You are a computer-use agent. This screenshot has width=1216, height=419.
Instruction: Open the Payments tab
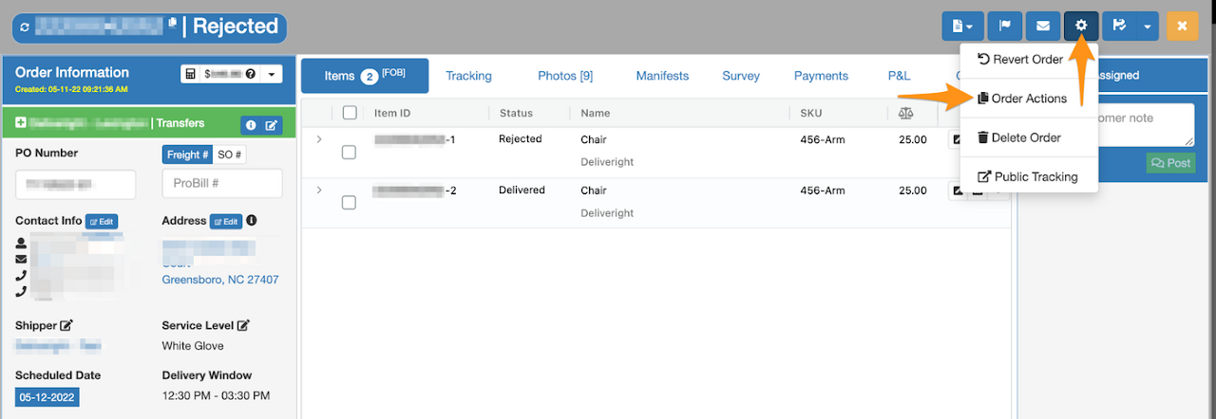(x=821, y=76)
